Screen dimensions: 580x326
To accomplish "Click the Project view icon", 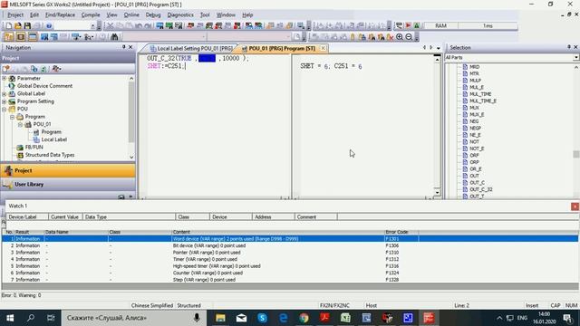I will (x=8, y=171).
